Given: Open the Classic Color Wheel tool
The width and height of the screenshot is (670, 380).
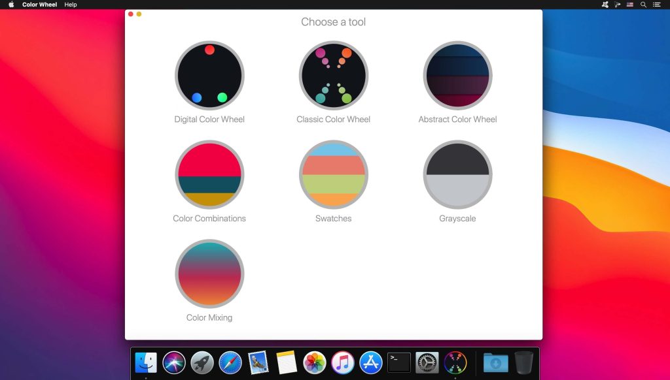Looking at the screenshot, I should click(x=334, y=75).
